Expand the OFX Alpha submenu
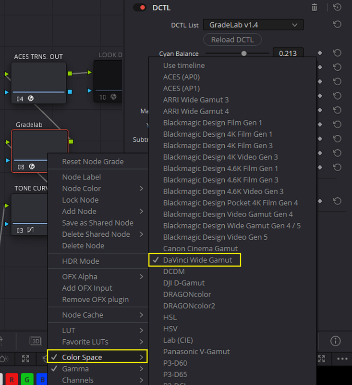 [98, 277]
